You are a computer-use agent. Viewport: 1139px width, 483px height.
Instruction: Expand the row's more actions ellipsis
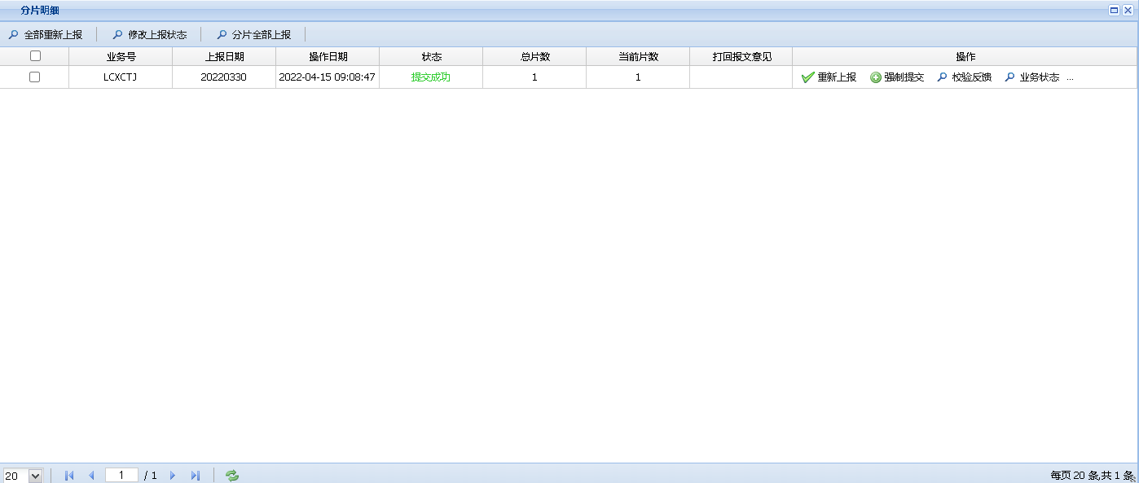pos(1070,77)
